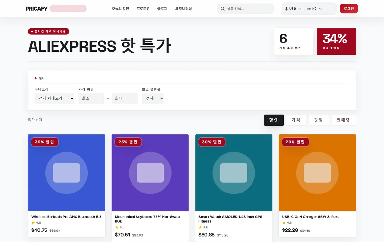The width and height of the screenshot is (384, 242).
Task: Click the struck-through $93.60 price
Action: [x=138, y=235]
